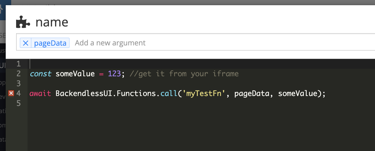The height and width of the screenshot is (151, 375).
Task: Click line number 3 in the gutter
Action: [18, 84]
